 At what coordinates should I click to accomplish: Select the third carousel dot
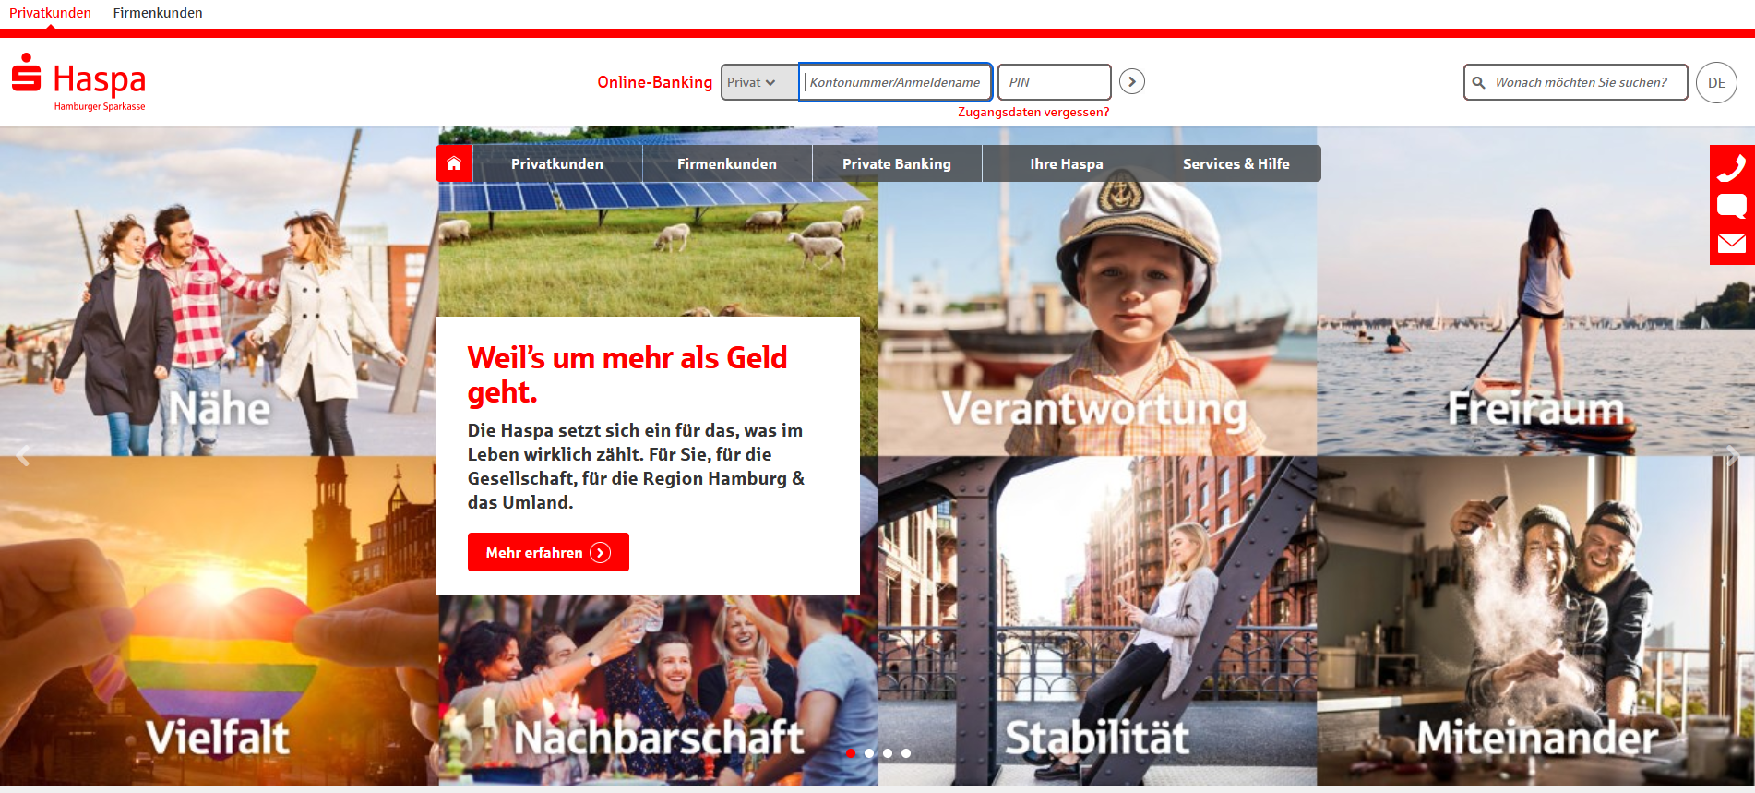888,753
